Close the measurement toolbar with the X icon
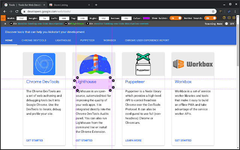240x150 pixels. (234, 18)
